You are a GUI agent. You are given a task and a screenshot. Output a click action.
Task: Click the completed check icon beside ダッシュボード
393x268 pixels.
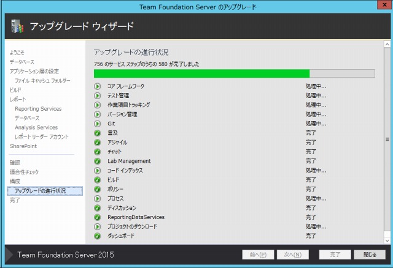[x=97, y=236]
